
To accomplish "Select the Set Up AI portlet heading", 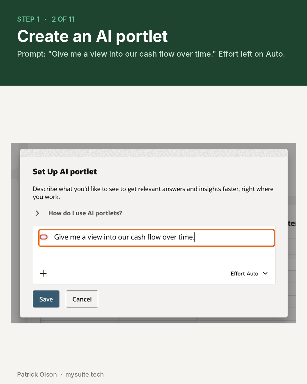I will pyautogui.click(x=65, y=172).
